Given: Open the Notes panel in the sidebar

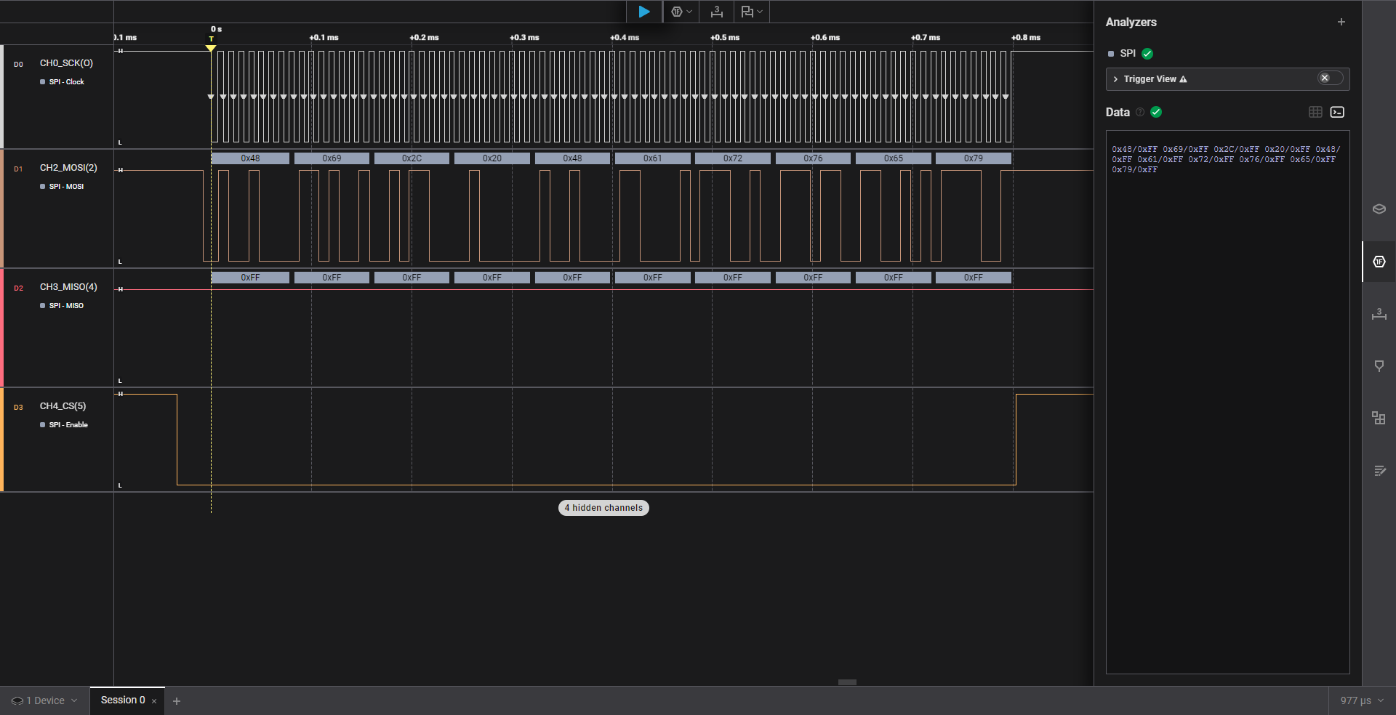Looking at the screenshot, I should (x=1379, y=471).
